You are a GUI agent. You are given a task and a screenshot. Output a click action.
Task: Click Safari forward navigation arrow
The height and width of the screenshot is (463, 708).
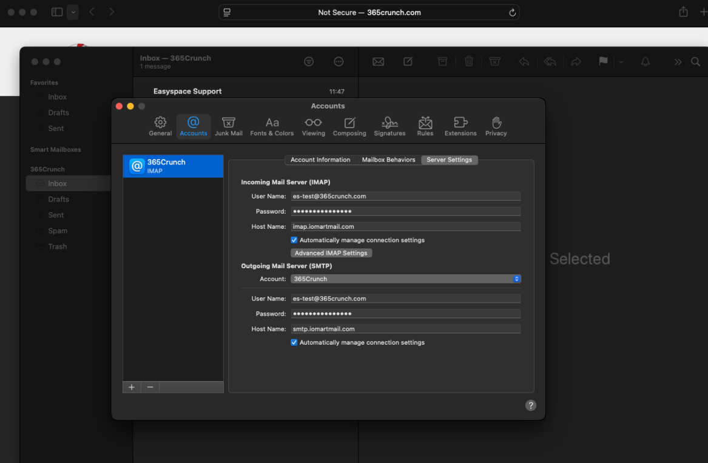tap(112, 12)
